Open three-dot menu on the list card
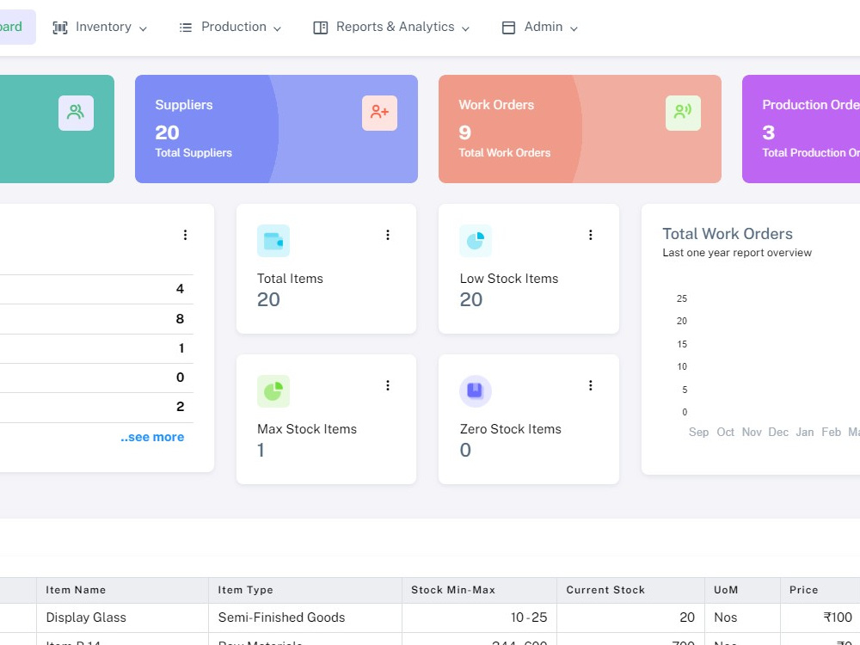Viewport: 860px width, 645px height. coord(186,235)
